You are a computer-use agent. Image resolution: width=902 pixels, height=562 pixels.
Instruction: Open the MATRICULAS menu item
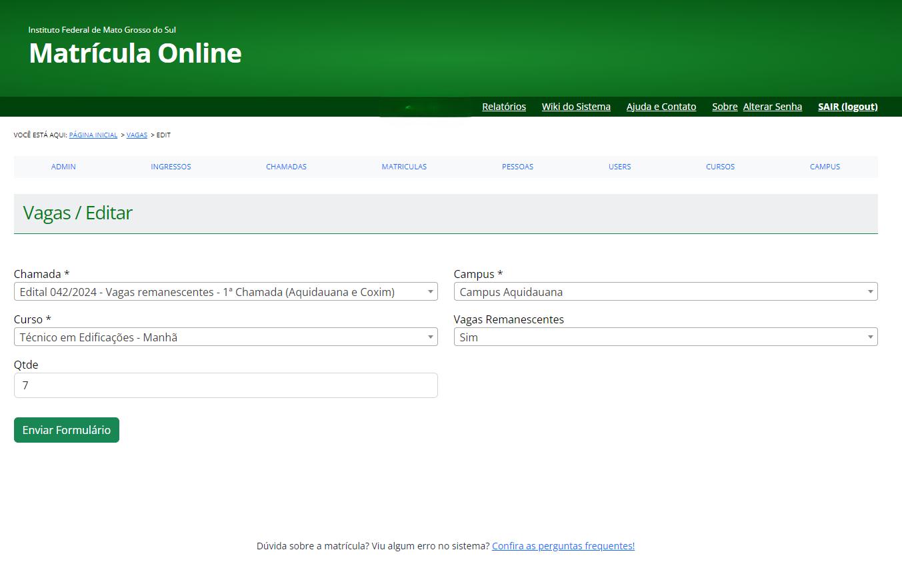click(x=404, y=167)
